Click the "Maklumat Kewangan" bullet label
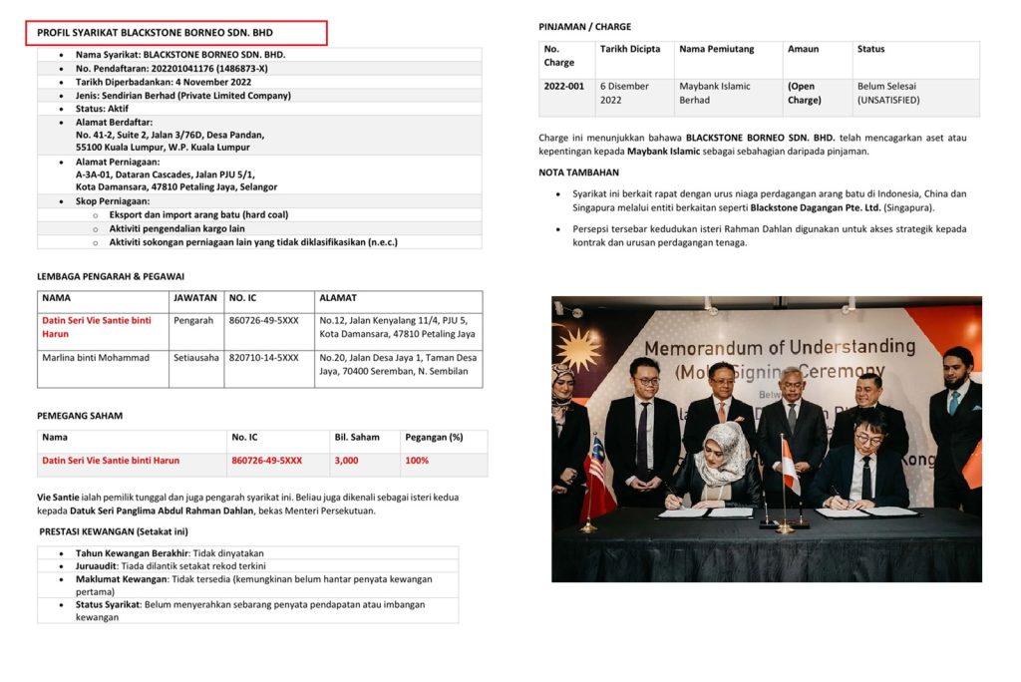 click(x=121, y=579)
